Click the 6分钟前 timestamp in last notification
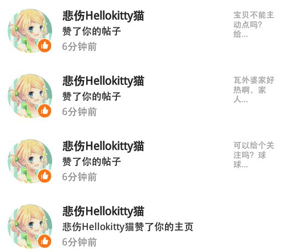 tap(80, 242)
